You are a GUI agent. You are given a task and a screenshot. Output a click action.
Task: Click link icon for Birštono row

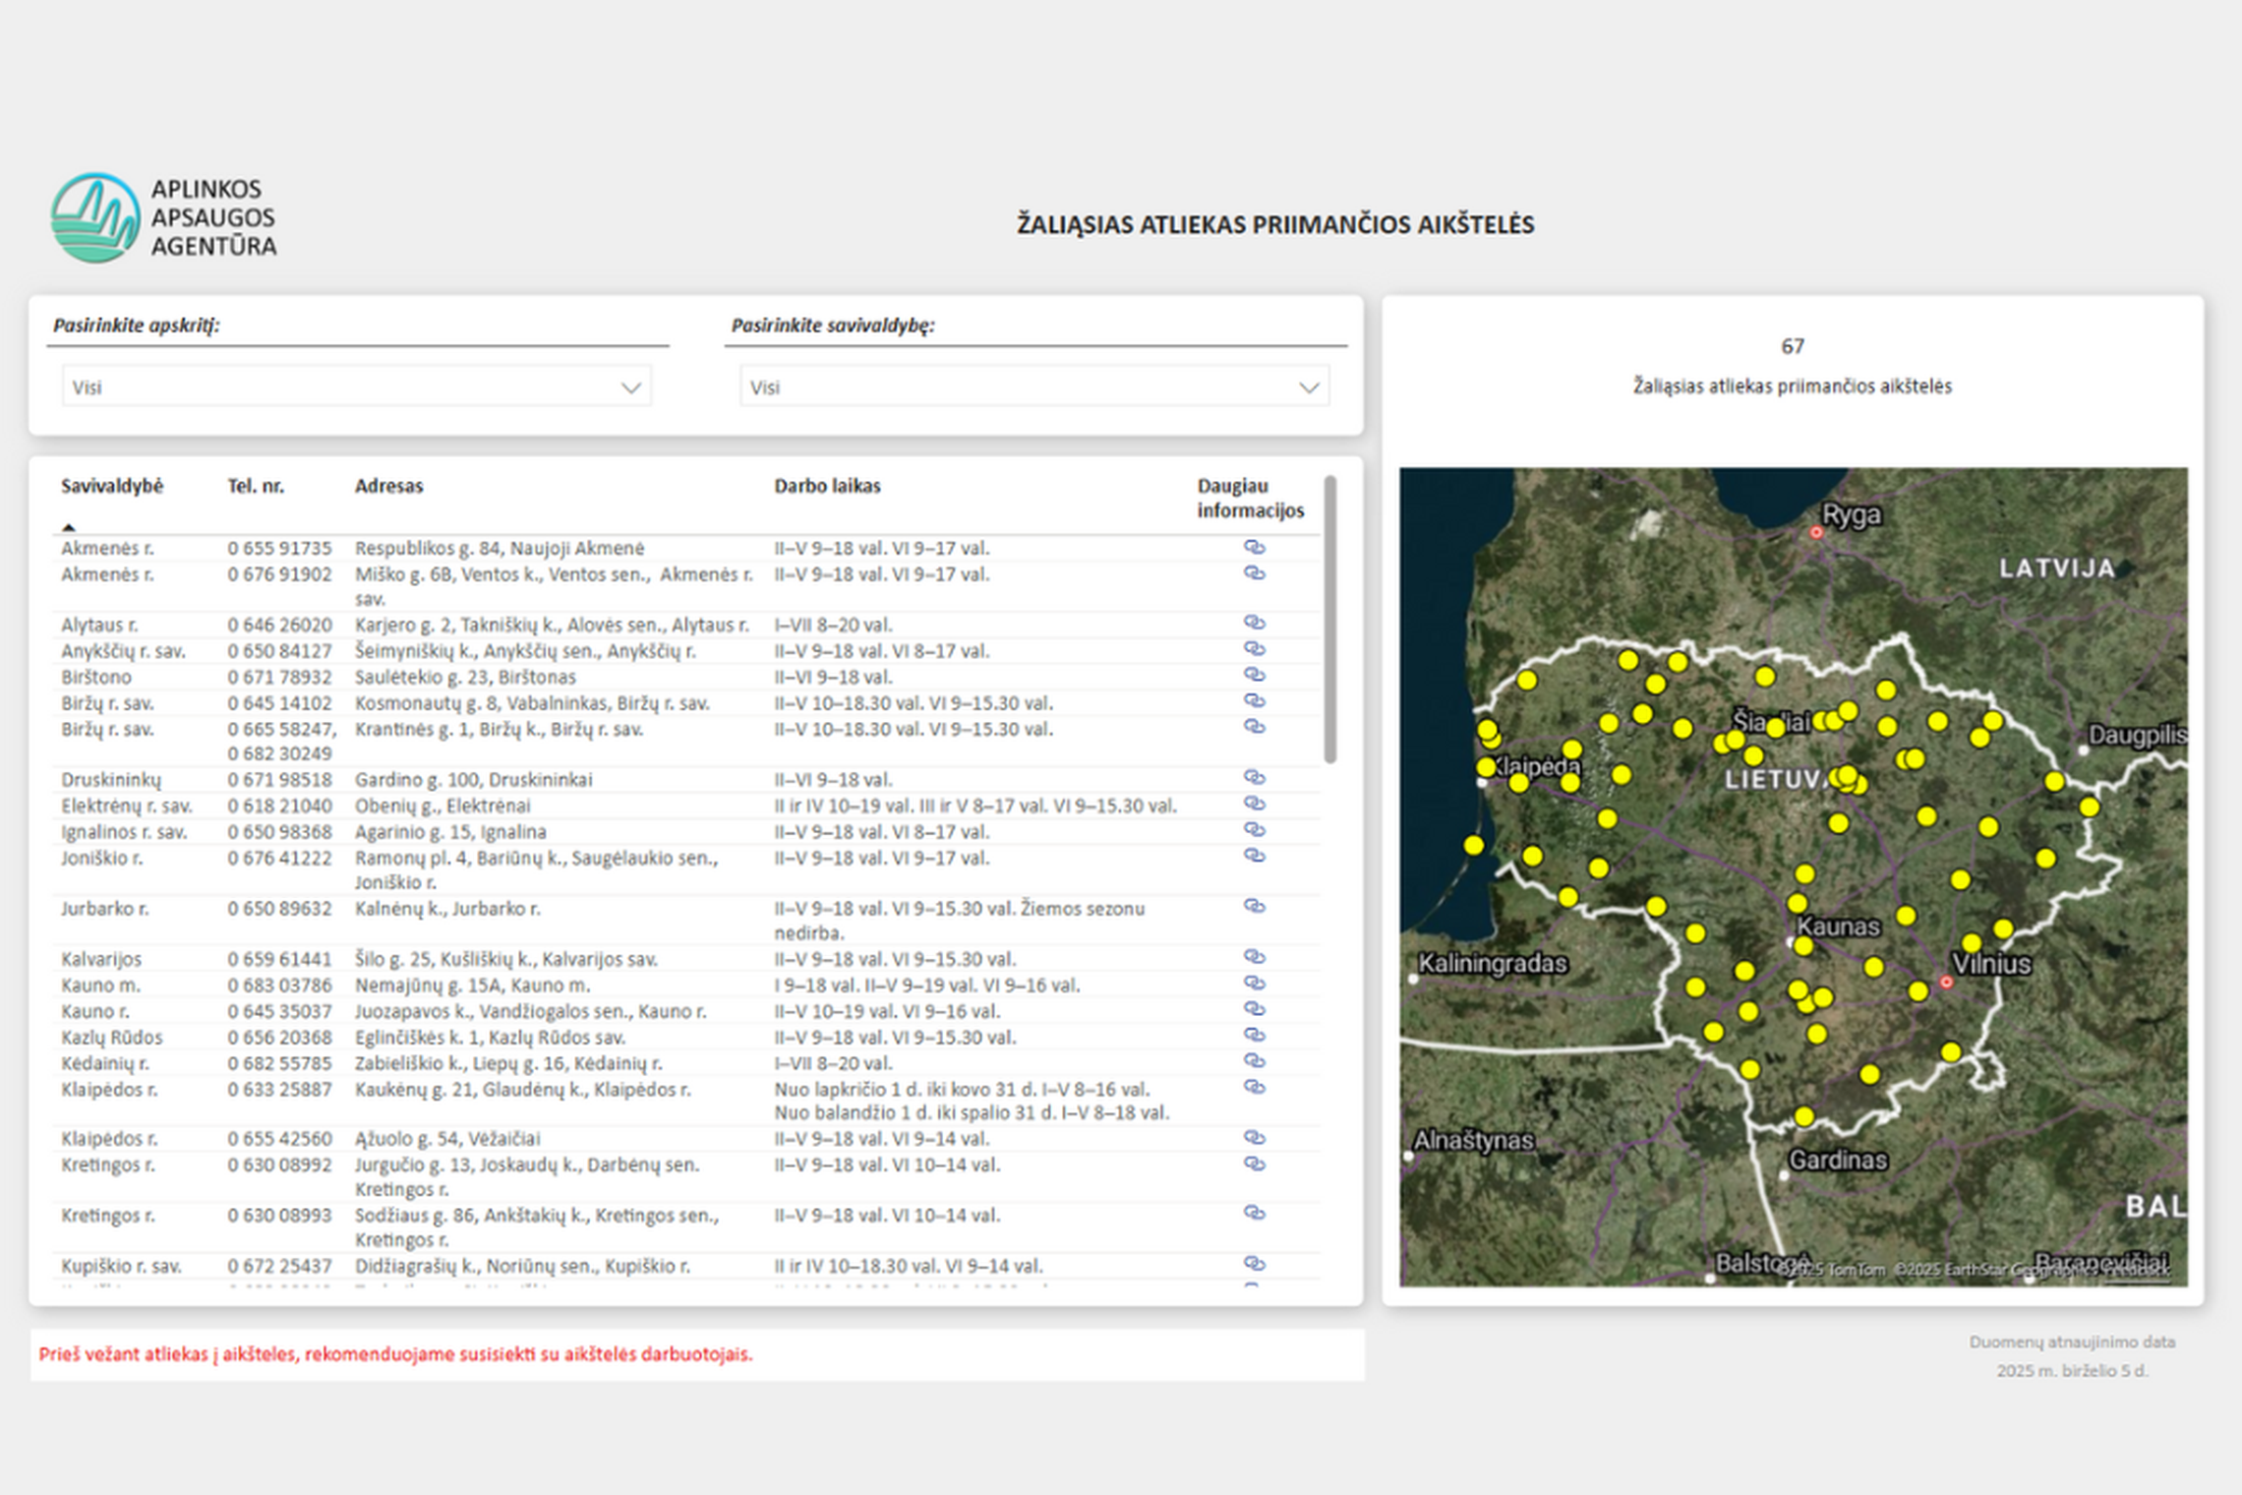point(1254,675)
